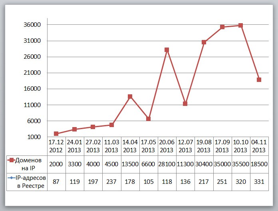Select the table cell showing 28100
Image resolution: width=278 pixels, height=211 pixels.
(167, 164)
